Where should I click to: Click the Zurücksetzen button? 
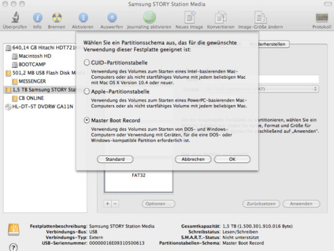(x=262, y=204)
